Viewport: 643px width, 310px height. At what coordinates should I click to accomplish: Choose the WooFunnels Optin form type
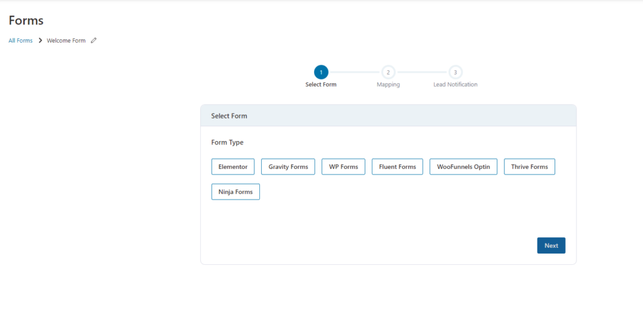pos(463,167)
